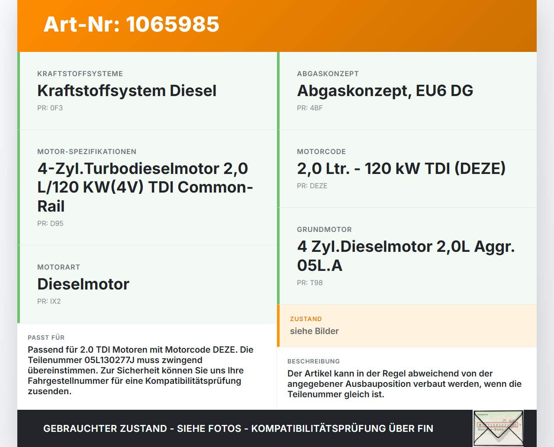Screen dimensions: 554x447
Task: Select the 'MOTOR-SPEZIFIKATIONEN' label
Action: click(87, 151)
